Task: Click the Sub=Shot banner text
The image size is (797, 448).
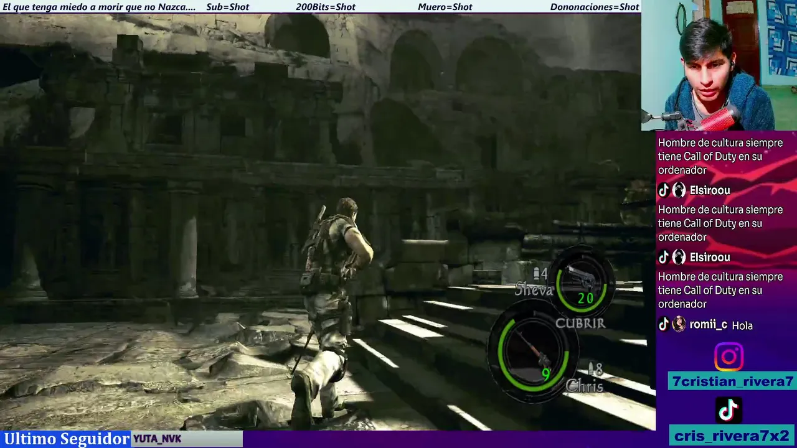Action: (x=227, y=7)
